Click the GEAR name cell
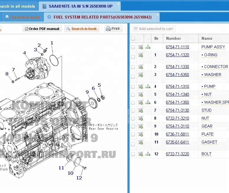229x193 pixels. click(207, 126)
